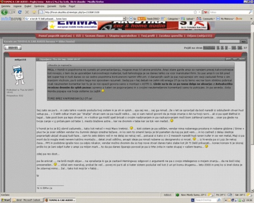Click the Adblock status bar entry
Screen dimensions: 254x203
(168, 195)
